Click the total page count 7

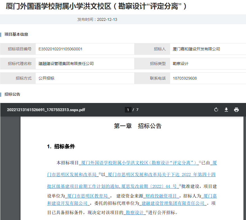(x=137, y=110)
